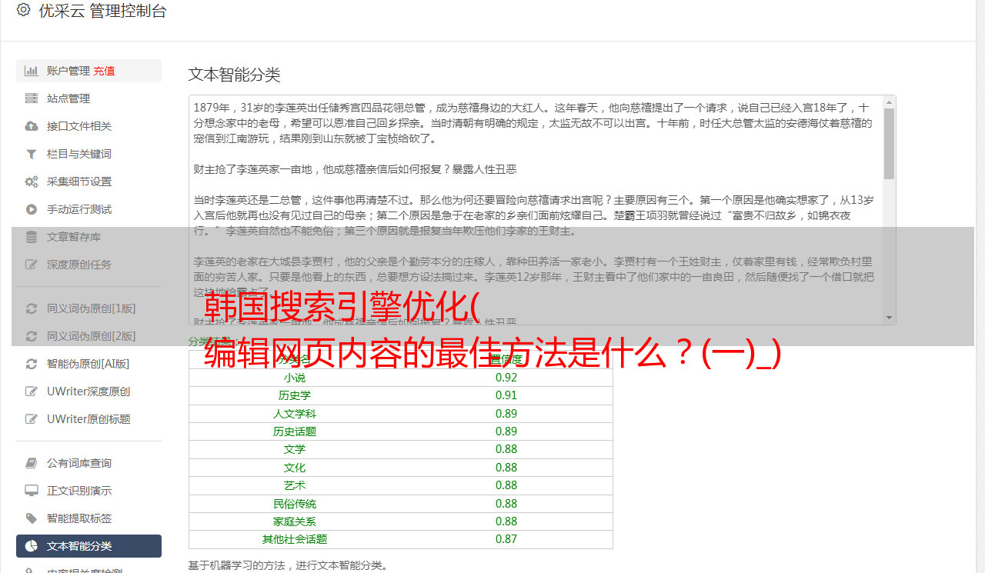
Task: Click the 0.91 confidence value
Action: 506,395
